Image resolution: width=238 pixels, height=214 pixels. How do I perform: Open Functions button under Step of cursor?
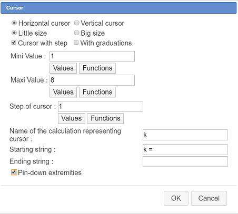point(105,118)
